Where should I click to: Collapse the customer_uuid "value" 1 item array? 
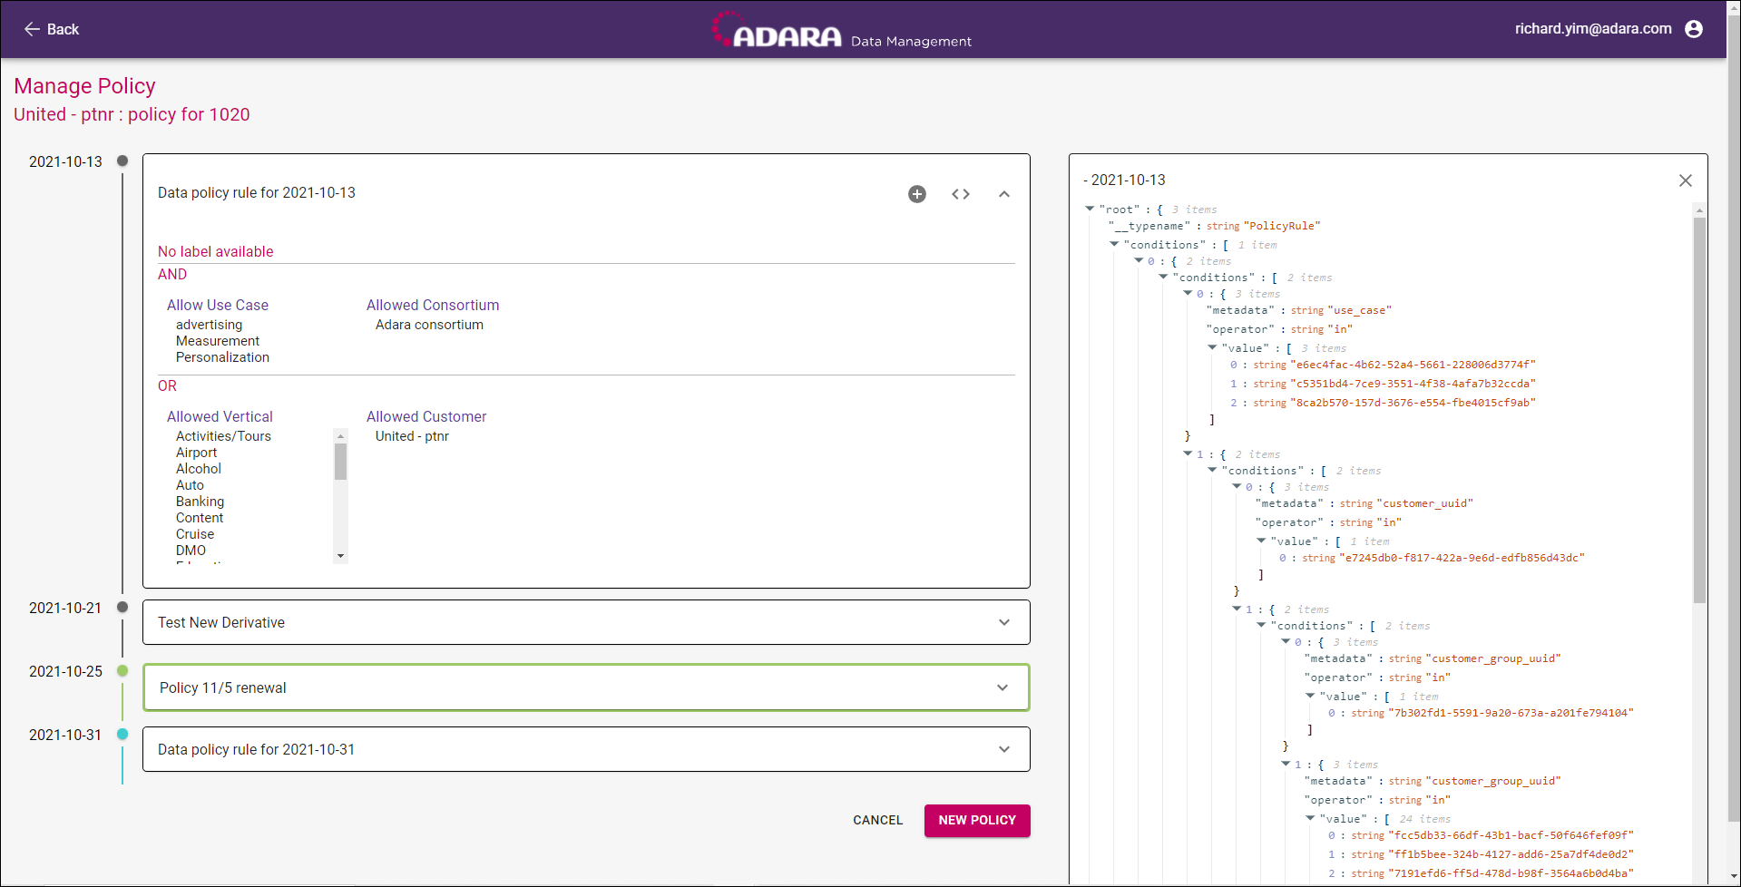[x=1261, y=541]
